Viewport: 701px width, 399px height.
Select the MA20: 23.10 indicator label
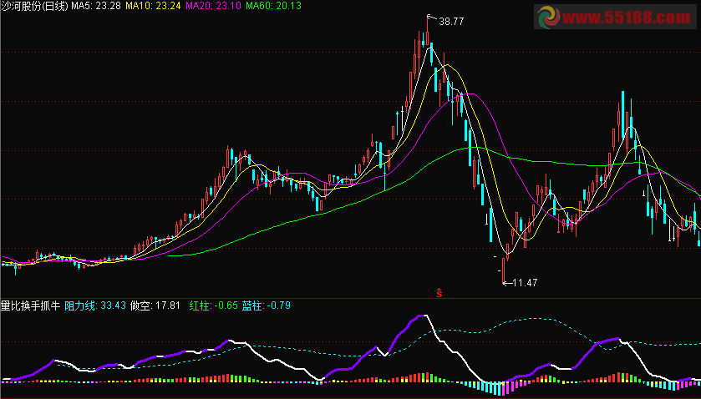[x=213, y=6]
